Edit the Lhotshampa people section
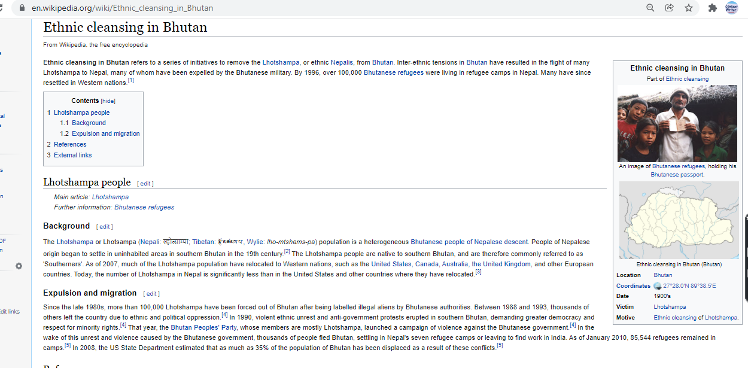Viewport: 748px width, 368px height. pos(145,184)
